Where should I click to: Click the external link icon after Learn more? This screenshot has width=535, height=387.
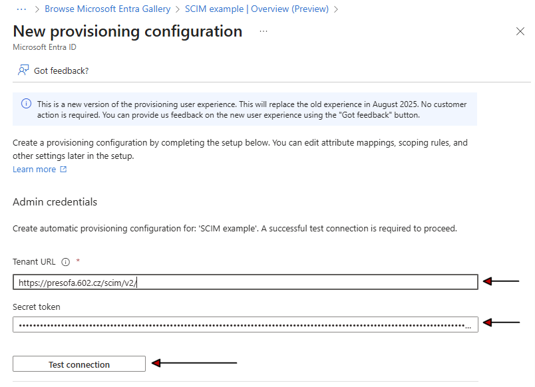coord(63,169)
